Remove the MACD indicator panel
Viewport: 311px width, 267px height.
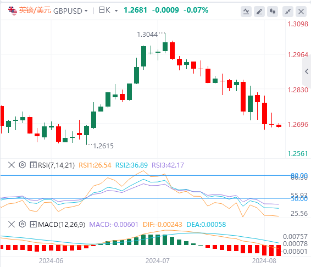[12, 224]
